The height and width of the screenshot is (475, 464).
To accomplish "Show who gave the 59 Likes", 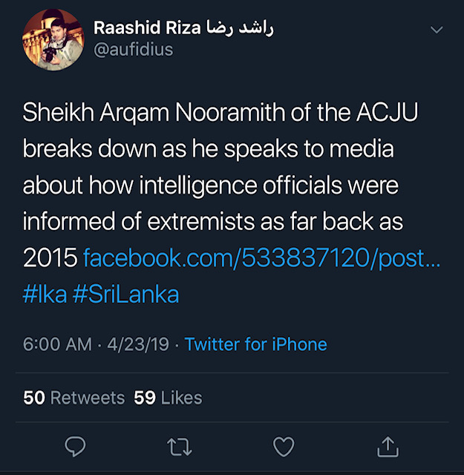I will [x=168, y=398].
